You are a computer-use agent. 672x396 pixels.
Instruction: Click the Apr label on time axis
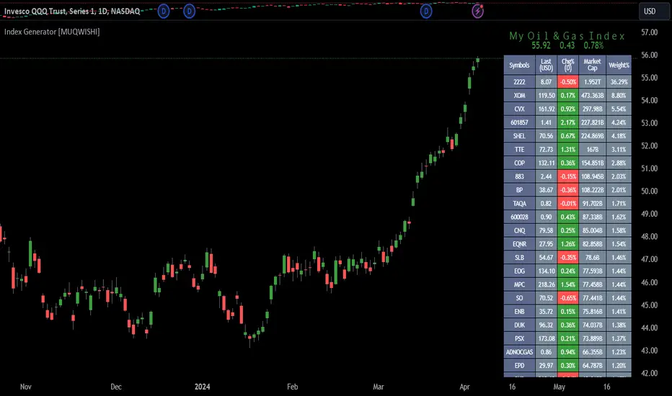coord(464,387)
